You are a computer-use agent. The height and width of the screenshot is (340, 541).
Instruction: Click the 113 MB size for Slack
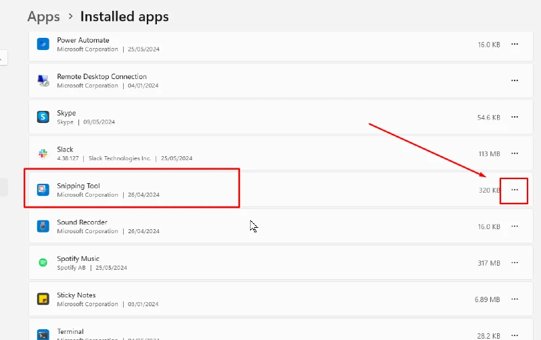tap(489, 154)
